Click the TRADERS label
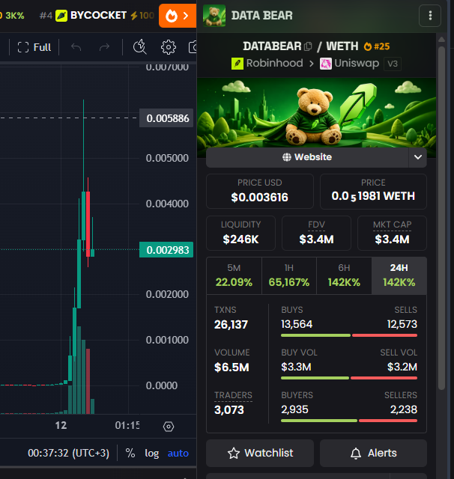This screenshot has width=454, height=479. point(233,395)
